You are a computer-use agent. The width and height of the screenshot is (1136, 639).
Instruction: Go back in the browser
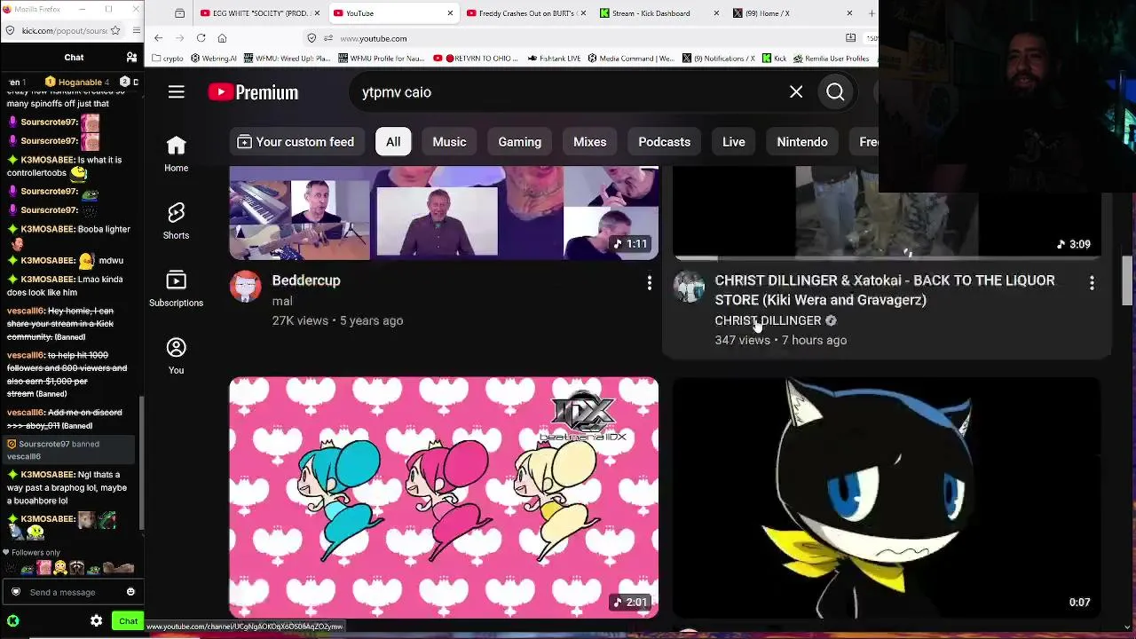tap(158, 38)
